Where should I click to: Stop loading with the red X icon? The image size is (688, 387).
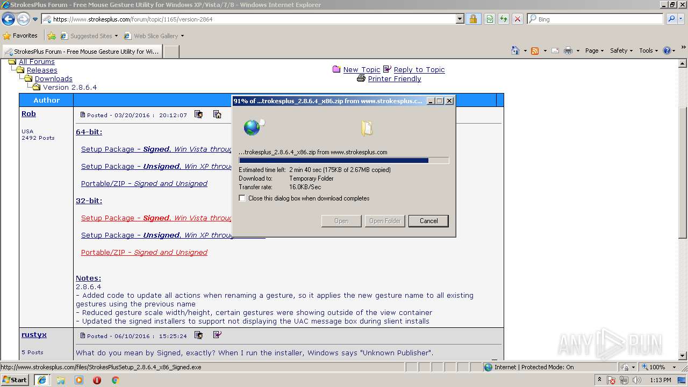point(518,19)
